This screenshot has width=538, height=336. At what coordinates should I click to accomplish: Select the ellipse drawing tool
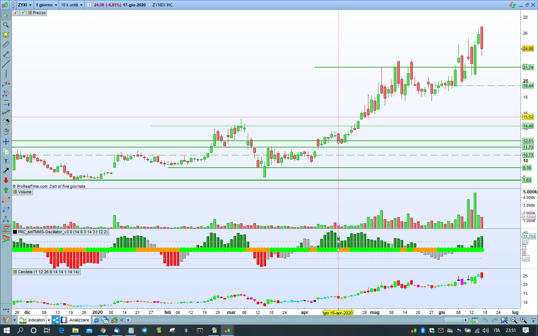click(6, 200)
